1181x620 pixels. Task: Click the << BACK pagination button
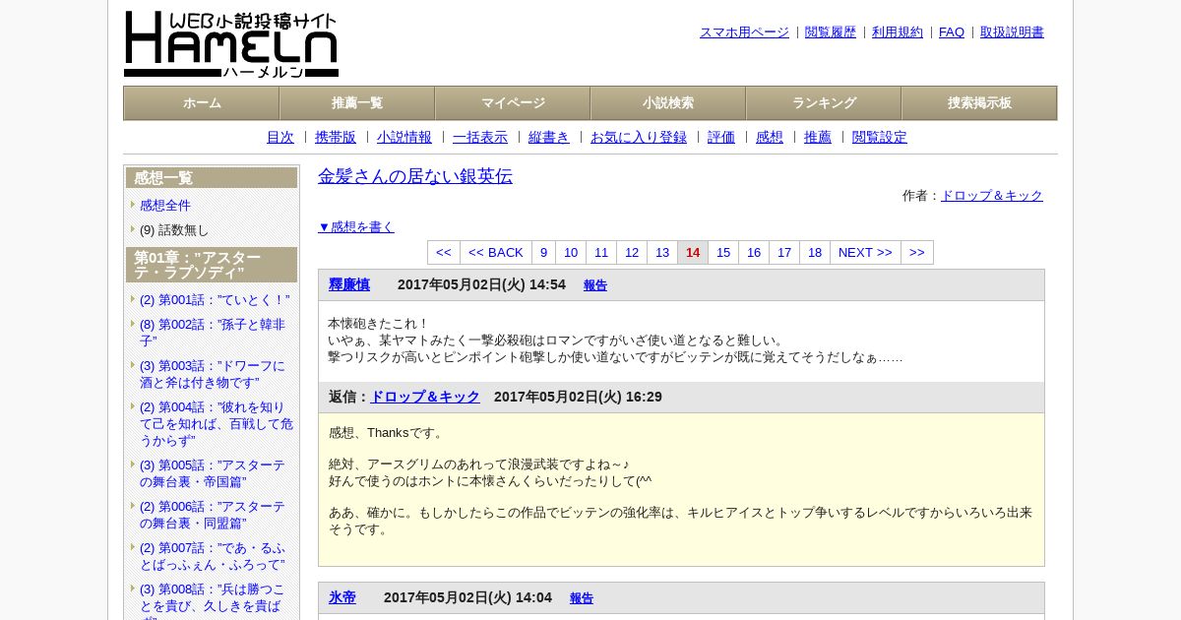pyautogui.click(x=496, y=253)
